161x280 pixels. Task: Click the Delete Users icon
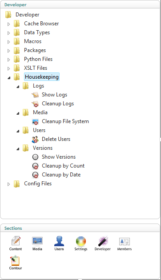click(x=35, y=139)
